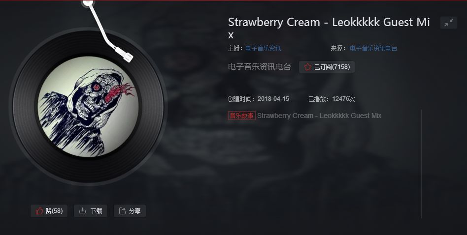Click the description panel's vertical scrollbar
The width and height of the screenshot is (467, 235).
point(421,164)
